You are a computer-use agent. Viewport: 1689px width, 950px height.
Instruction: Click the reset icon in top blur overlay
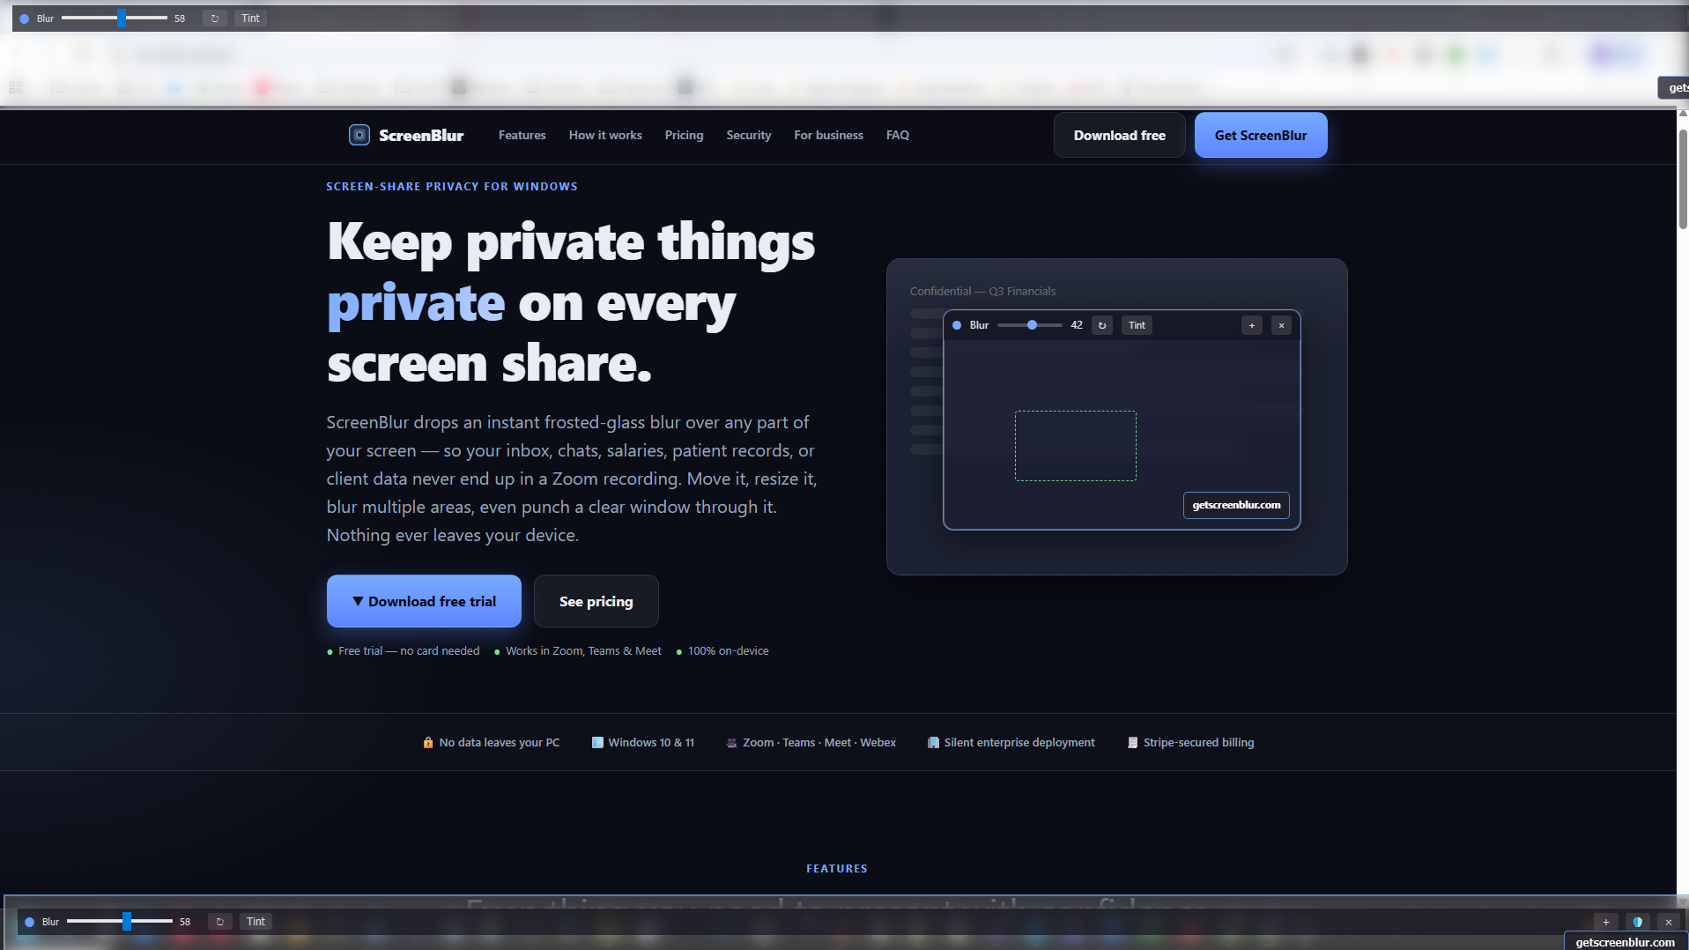(215, 19)
